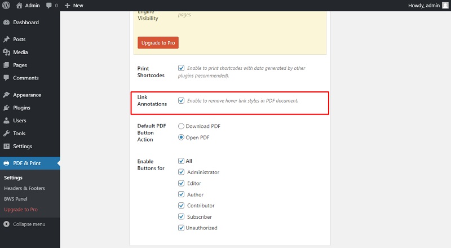
Task: Click the orange Upgrade to Pro button
Action: (158, 43)
